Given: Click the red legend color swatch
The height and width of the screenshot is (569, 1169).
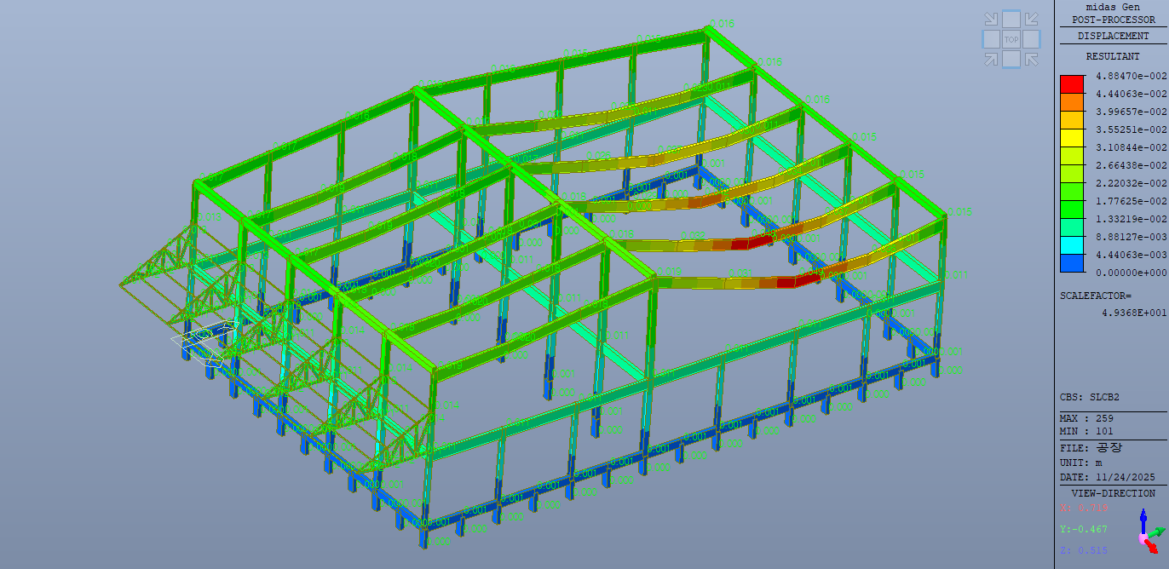Looking at the screenshot, I should (x=1071, y=84).
